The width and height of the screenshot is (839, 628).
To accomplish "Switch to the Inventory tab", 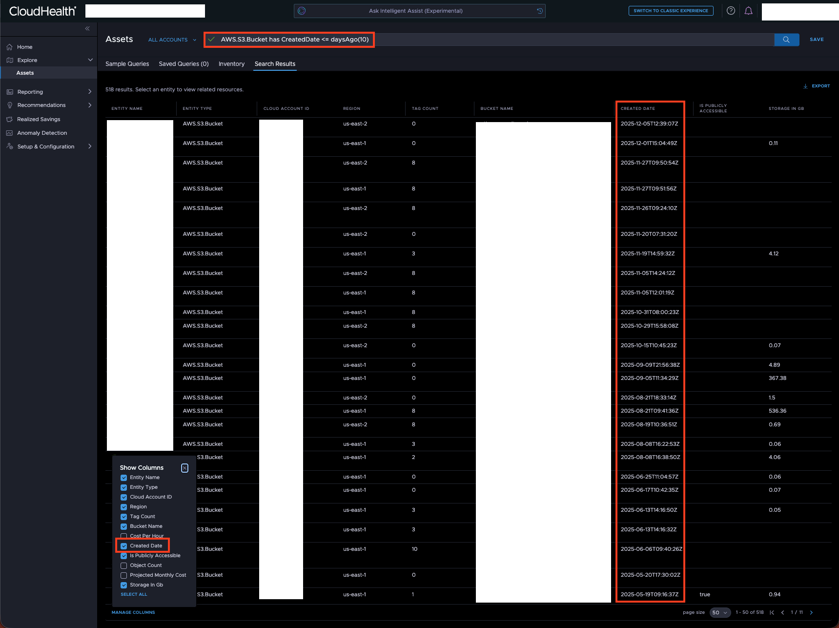I will pos(231,64).
